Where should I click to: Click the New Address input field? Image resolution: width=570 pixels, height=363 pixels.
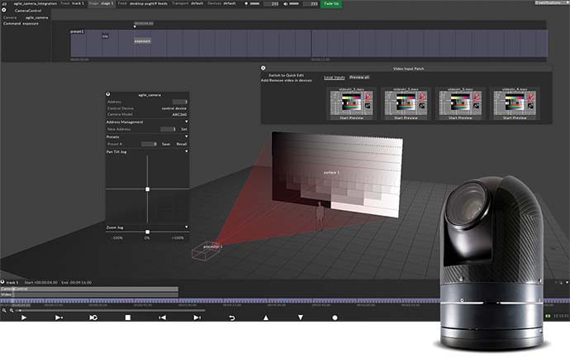pos(169,129)
